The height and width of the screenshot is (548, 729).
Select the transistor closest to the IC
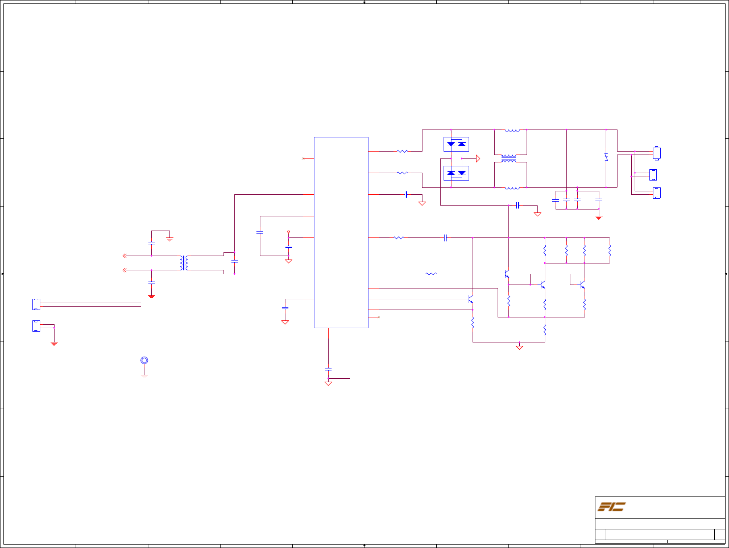tap(471, 299)
